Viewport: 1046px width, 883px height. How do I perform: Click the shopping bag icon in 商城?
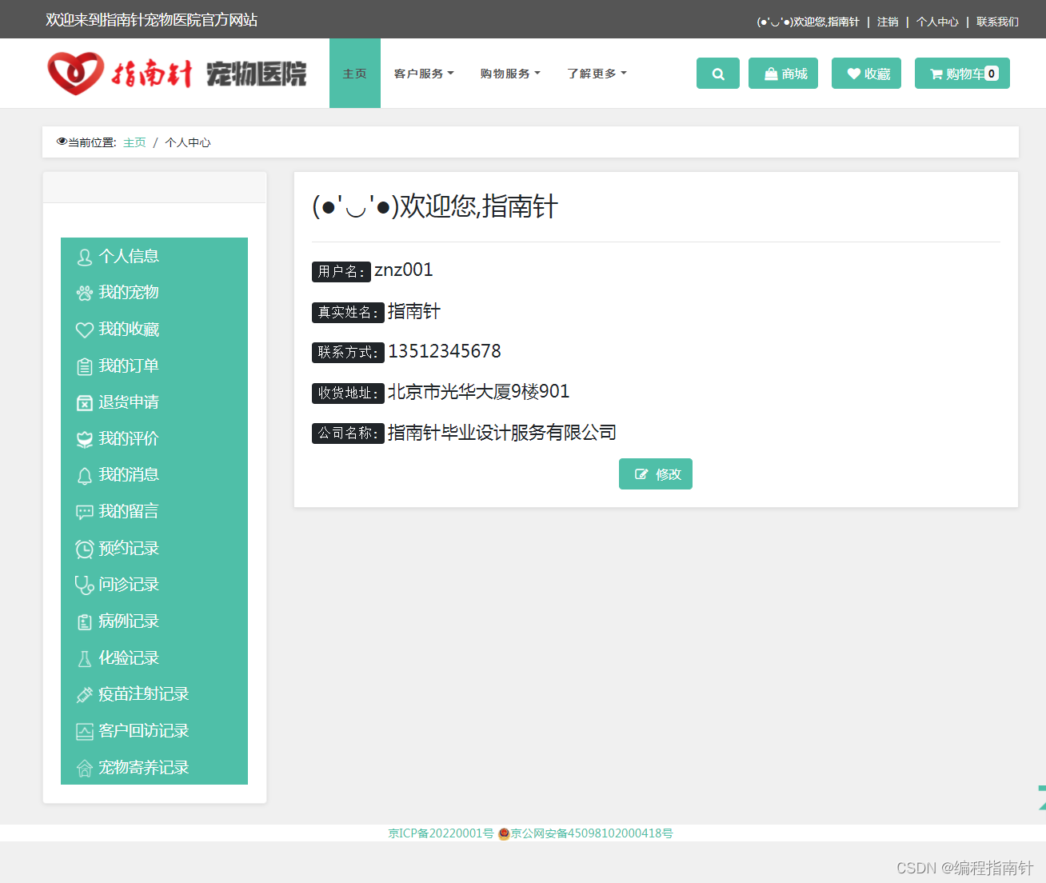pos(771,74)
